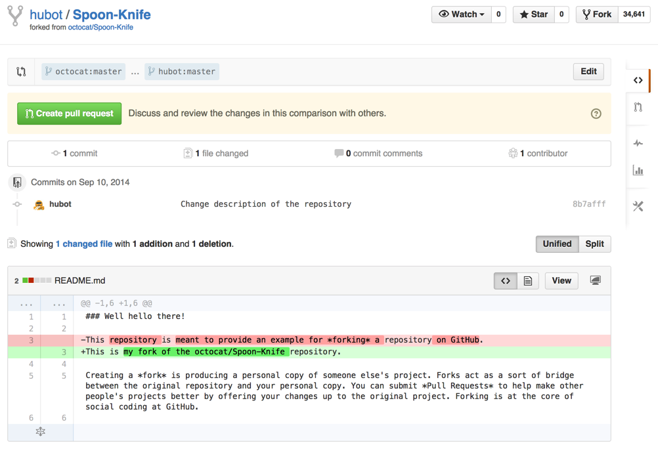Screen dimensions: 658x449
Task: Click the commits date icon
Action: coord(17,182)
